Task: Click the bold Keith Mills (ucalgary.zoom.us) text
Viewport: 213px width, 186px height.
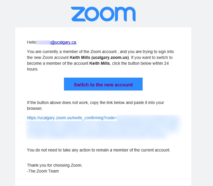Action: [99, 58]
